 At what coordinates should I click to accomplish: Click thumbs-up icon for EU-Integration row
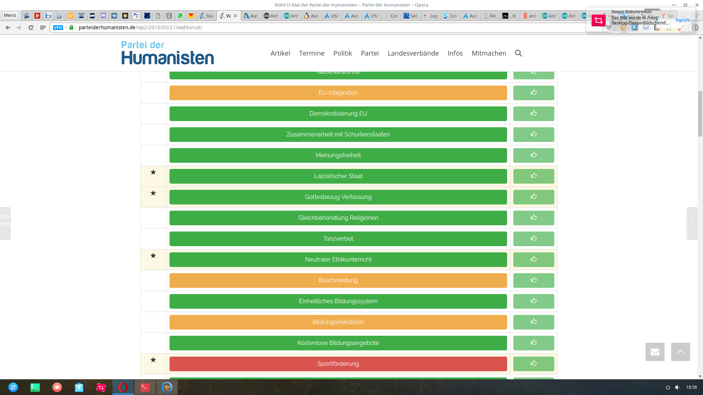tap(533, 93)
